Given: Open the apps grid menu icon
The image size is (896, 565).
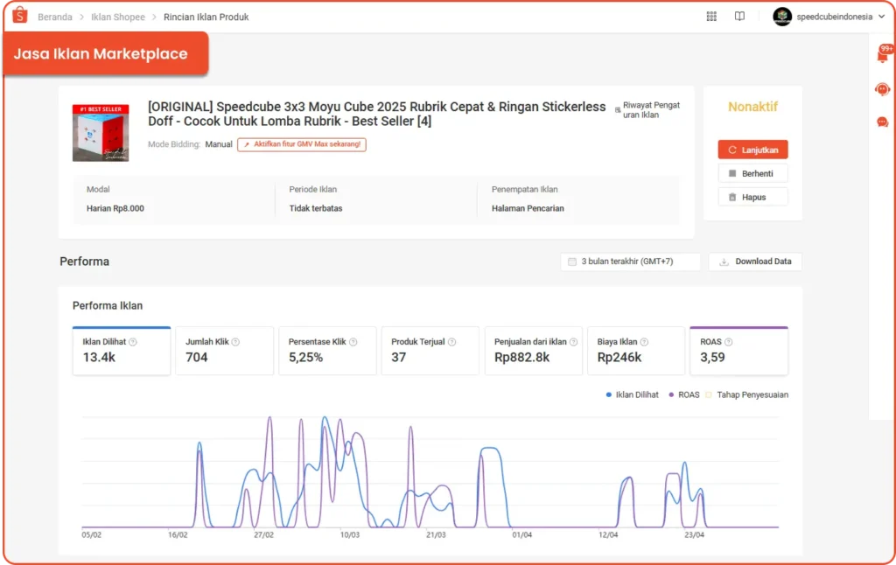Looking at the screenshot, I should 711,17.
